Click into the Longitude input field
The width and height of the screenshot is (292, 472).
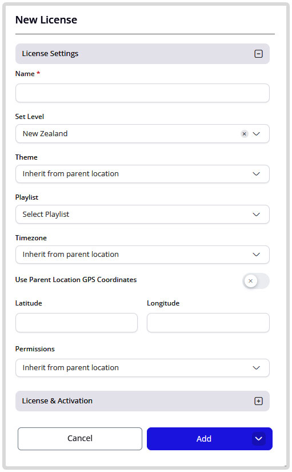pyautogui.click(x=208, y=323)
